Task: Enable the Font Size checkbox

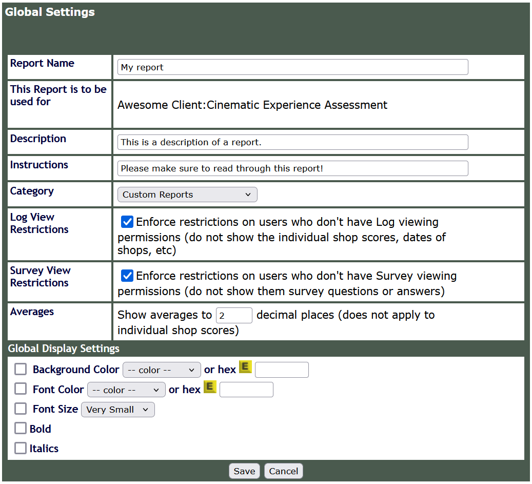Action: (x=21, y=409)
